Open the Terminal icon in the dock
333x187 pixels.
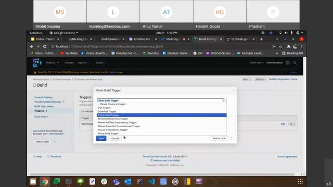coord(68,181)
